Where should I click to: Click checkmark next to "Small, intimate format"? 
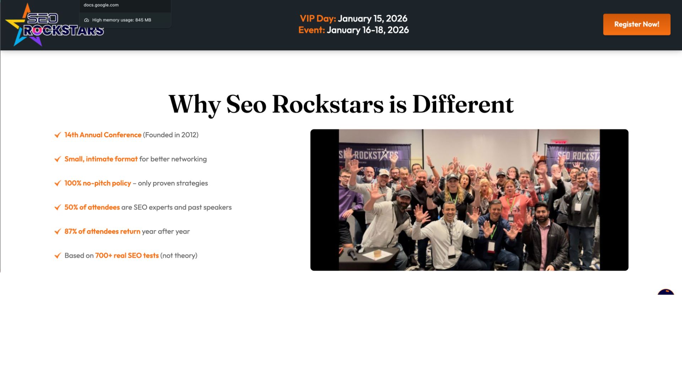[58, 159]
